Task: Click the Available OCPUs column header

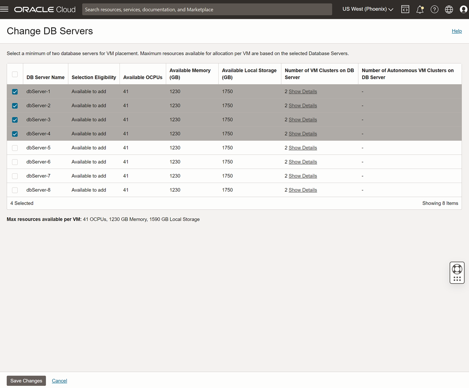Action: point(143,77)
